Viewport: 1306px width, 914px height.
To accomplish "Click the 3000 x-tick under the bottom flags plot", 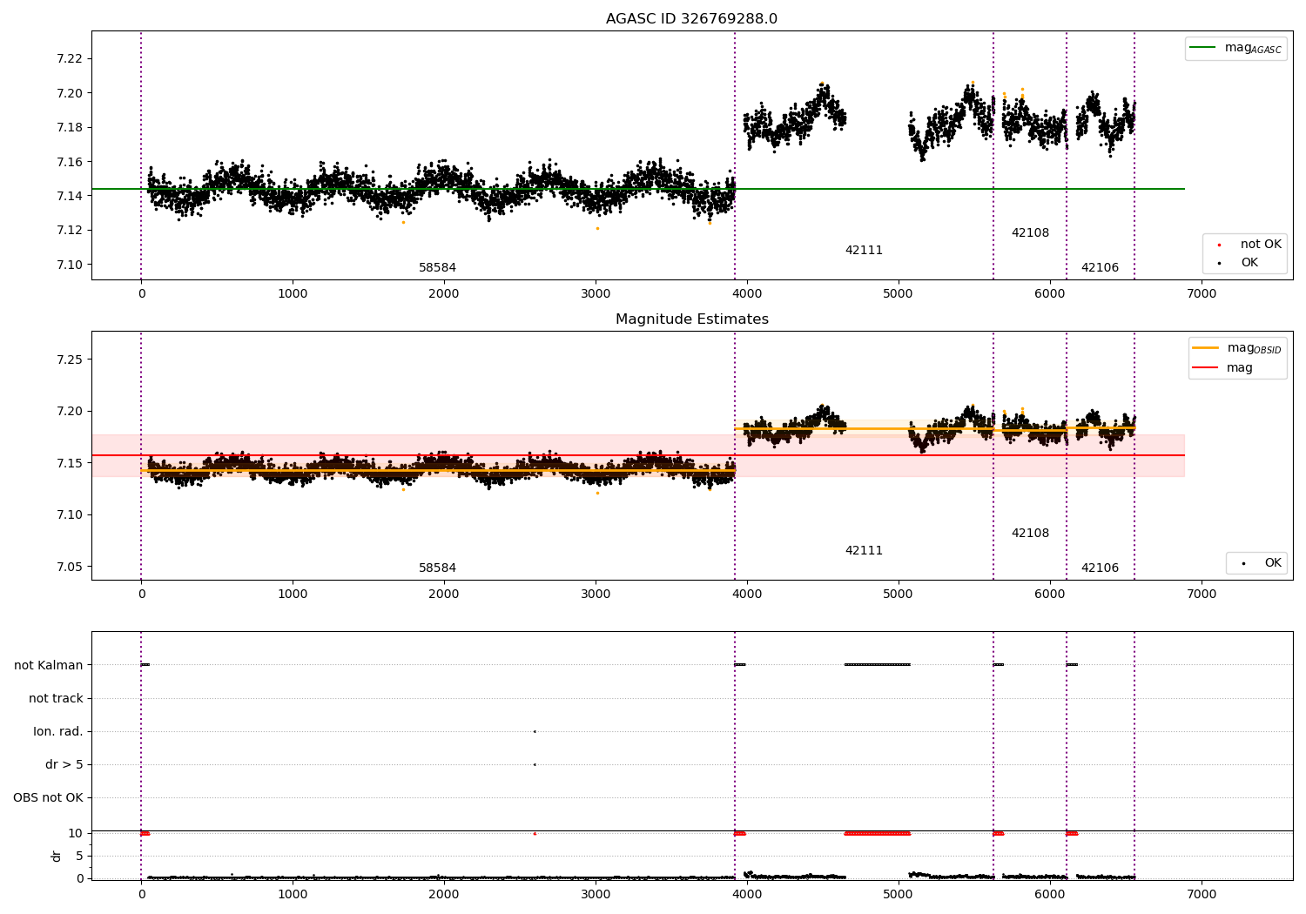I will 596,895.
